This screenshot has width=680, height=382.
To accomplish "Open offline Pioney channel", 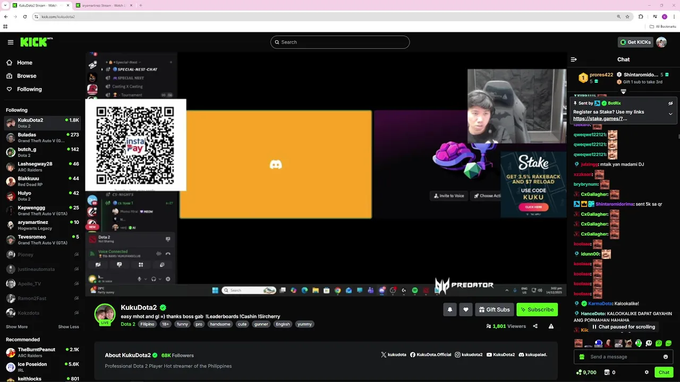I will [42, 255].
